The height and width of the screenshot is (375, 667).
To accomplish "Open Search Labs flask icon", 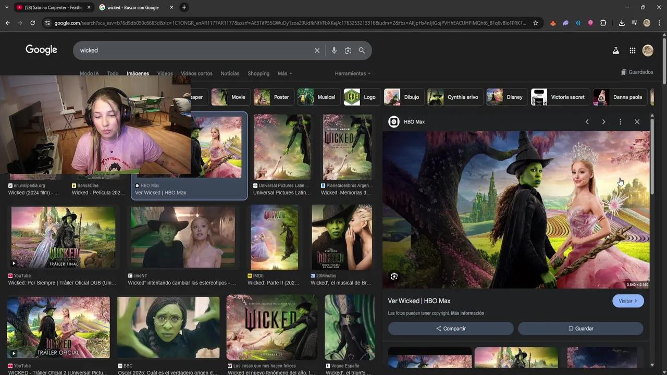I will coord(615,51).
